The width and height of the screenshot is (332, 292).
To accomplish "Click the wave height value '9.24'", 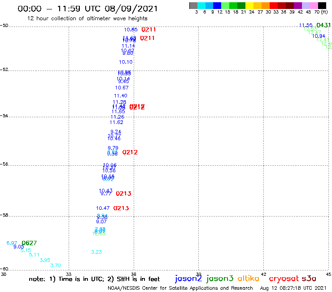I will click(x=116, y=132).
